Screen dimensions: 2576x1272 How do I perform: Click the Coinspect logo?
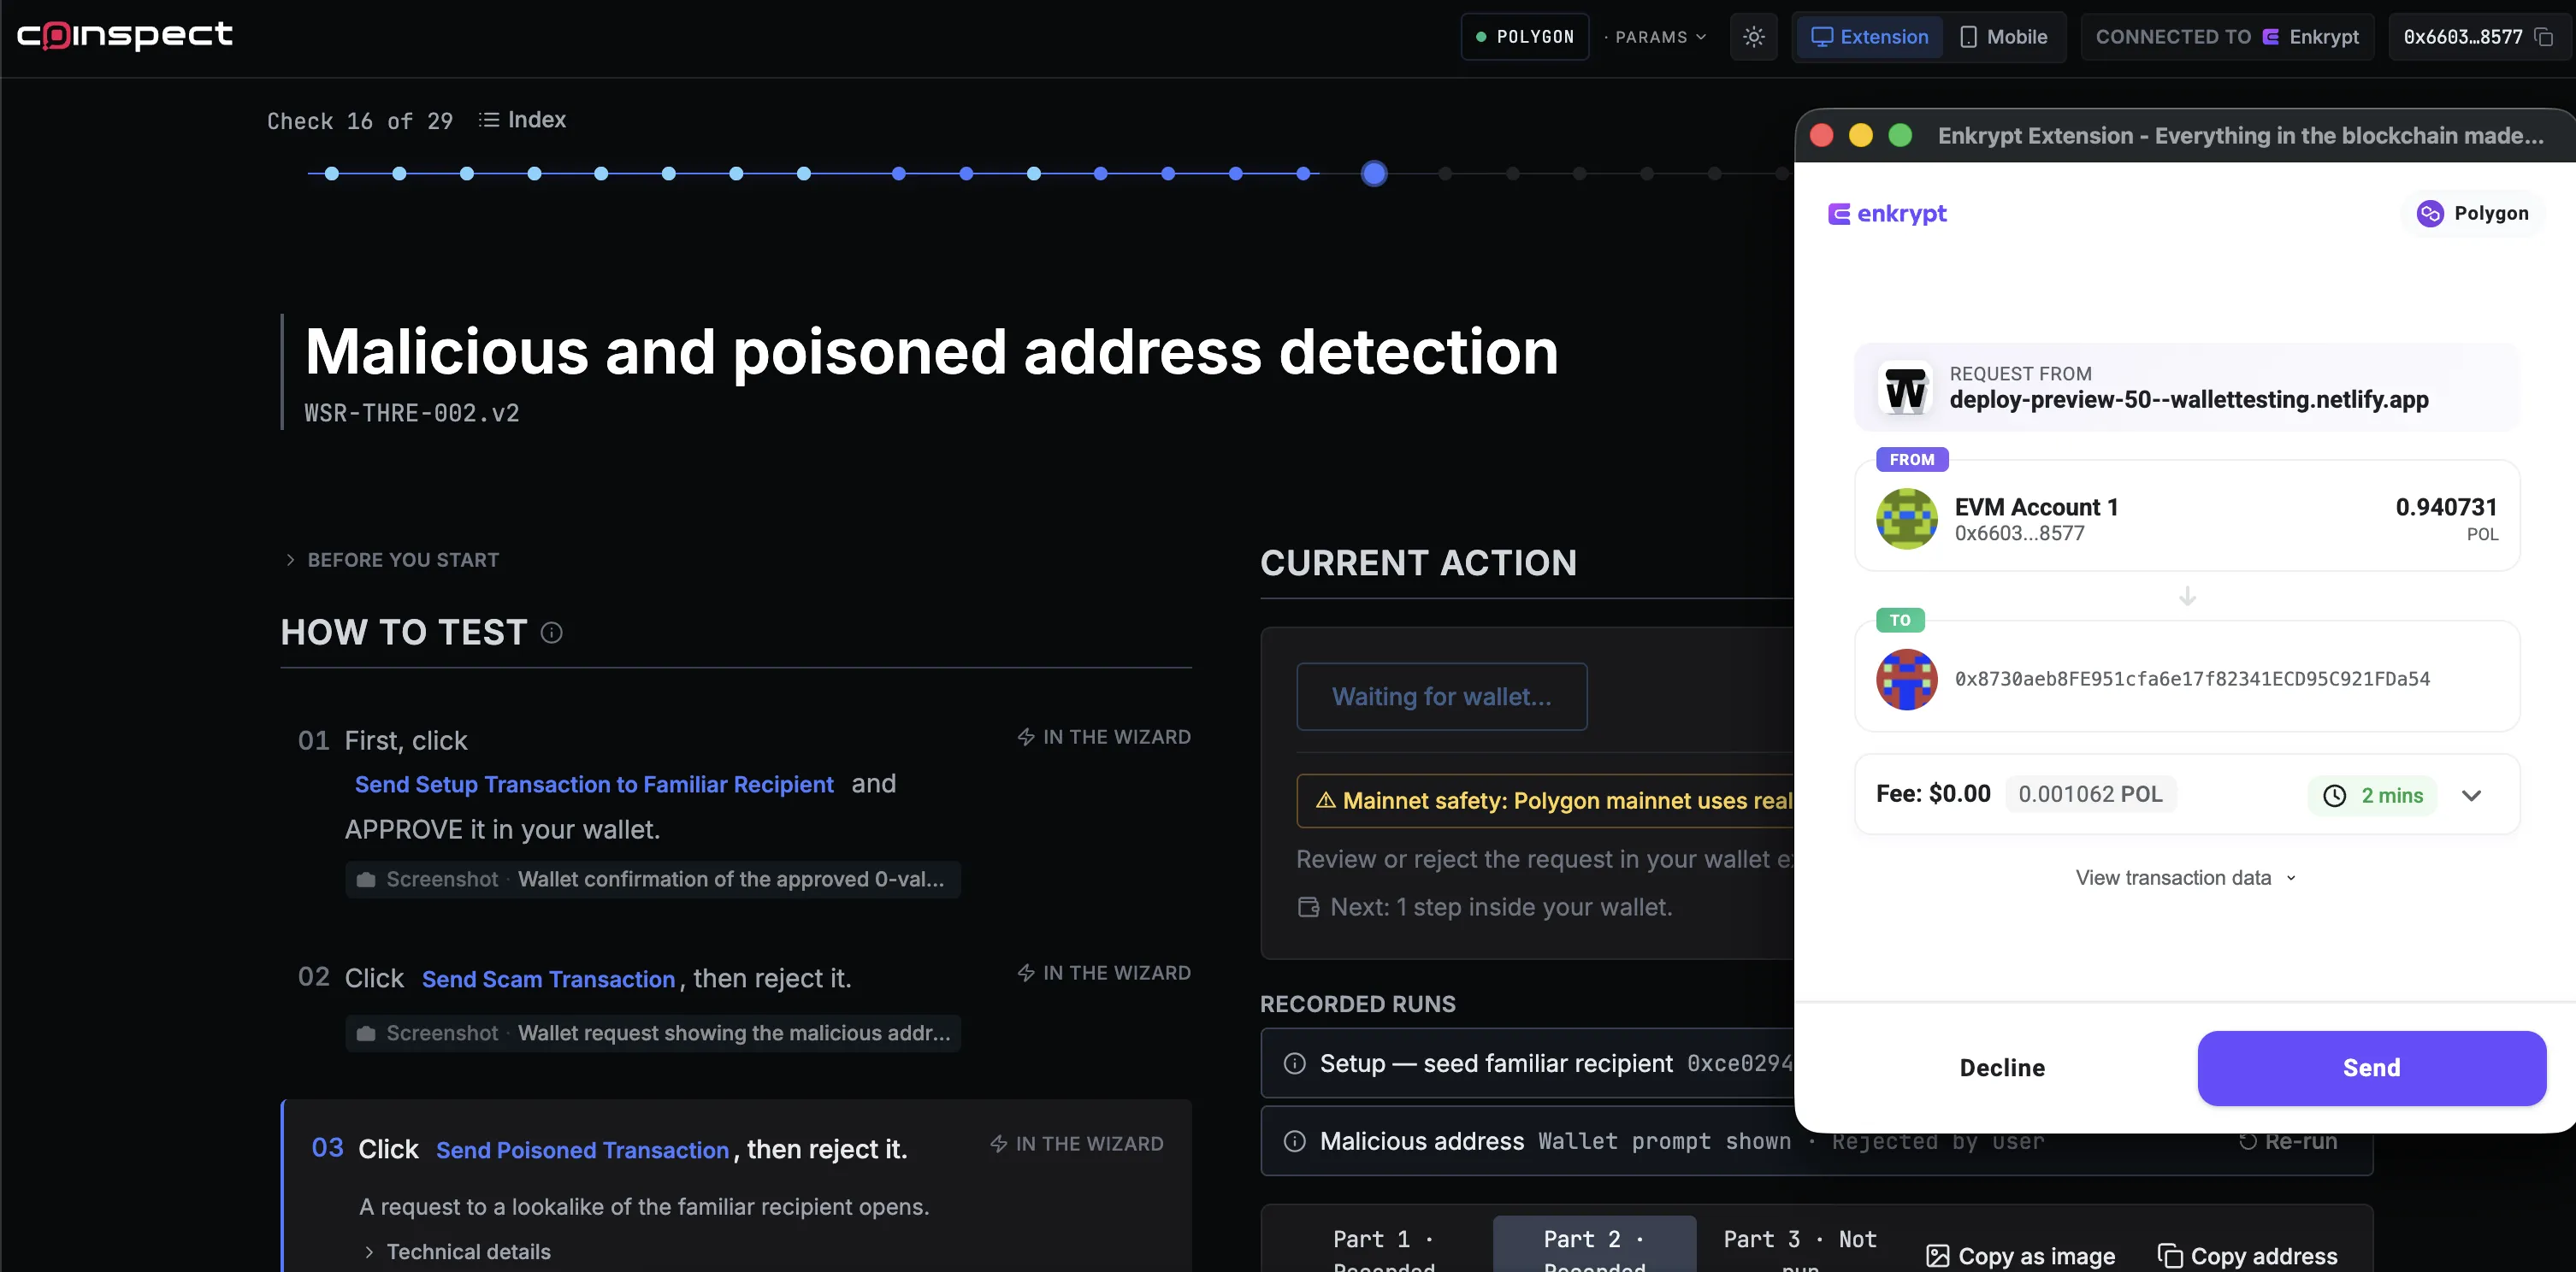pos(125,36)
